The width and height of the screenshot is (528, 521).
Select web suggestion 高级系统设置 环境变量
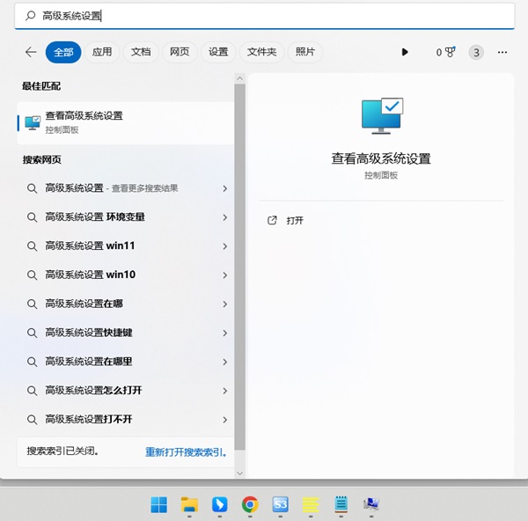(125, 217)
